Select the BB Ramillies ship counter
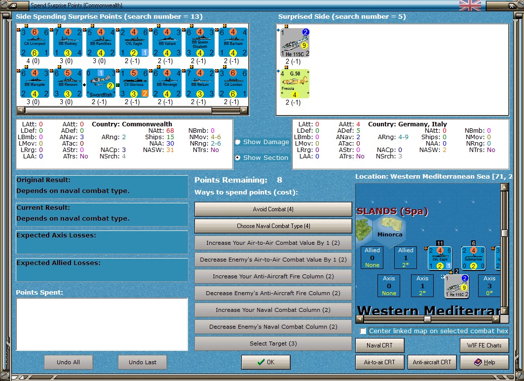This screenshot has width=524, height=381. coord(101,42)
